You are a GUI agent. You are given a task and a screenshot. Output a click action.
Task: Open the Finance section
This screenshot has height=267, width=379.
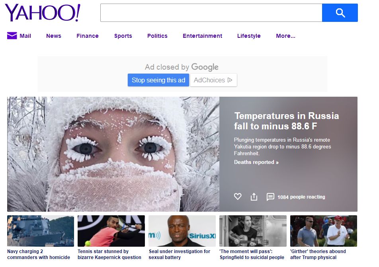(88, 36)
